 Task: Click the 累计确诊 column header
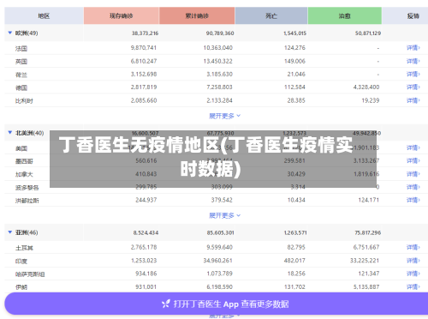197,15
